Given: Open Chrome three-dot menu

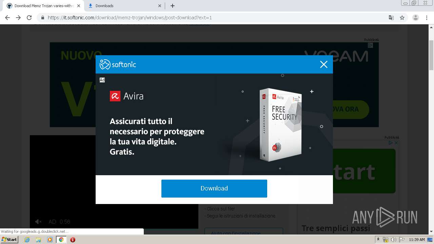Looking at the screenshot, I should click(427, 18).
